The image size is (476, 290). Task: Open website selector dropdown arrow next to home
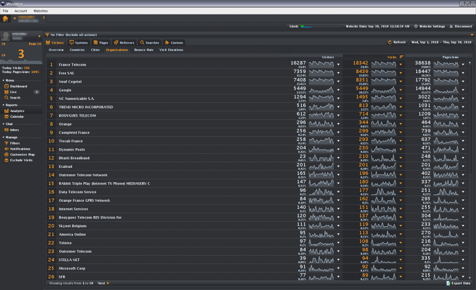tap(14, 19)
